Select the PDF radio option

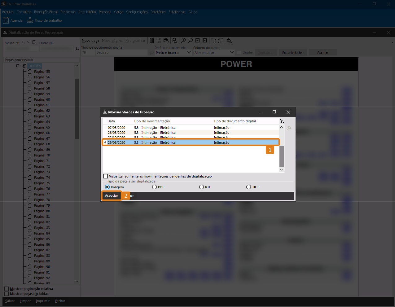(154, 187)
